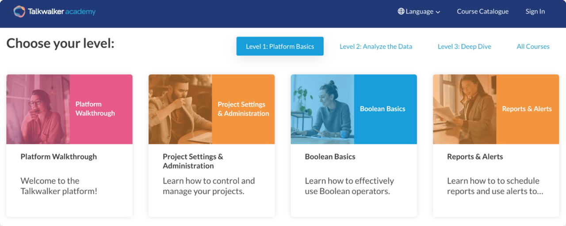Image resolution: width=566 pixels, height=226 pixels.
Task: Click the Boolean Basics course title
Action: pos(330,157)
